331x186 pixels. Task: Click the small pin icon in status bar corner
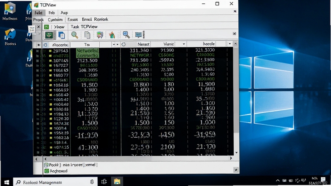coord(236,170)
